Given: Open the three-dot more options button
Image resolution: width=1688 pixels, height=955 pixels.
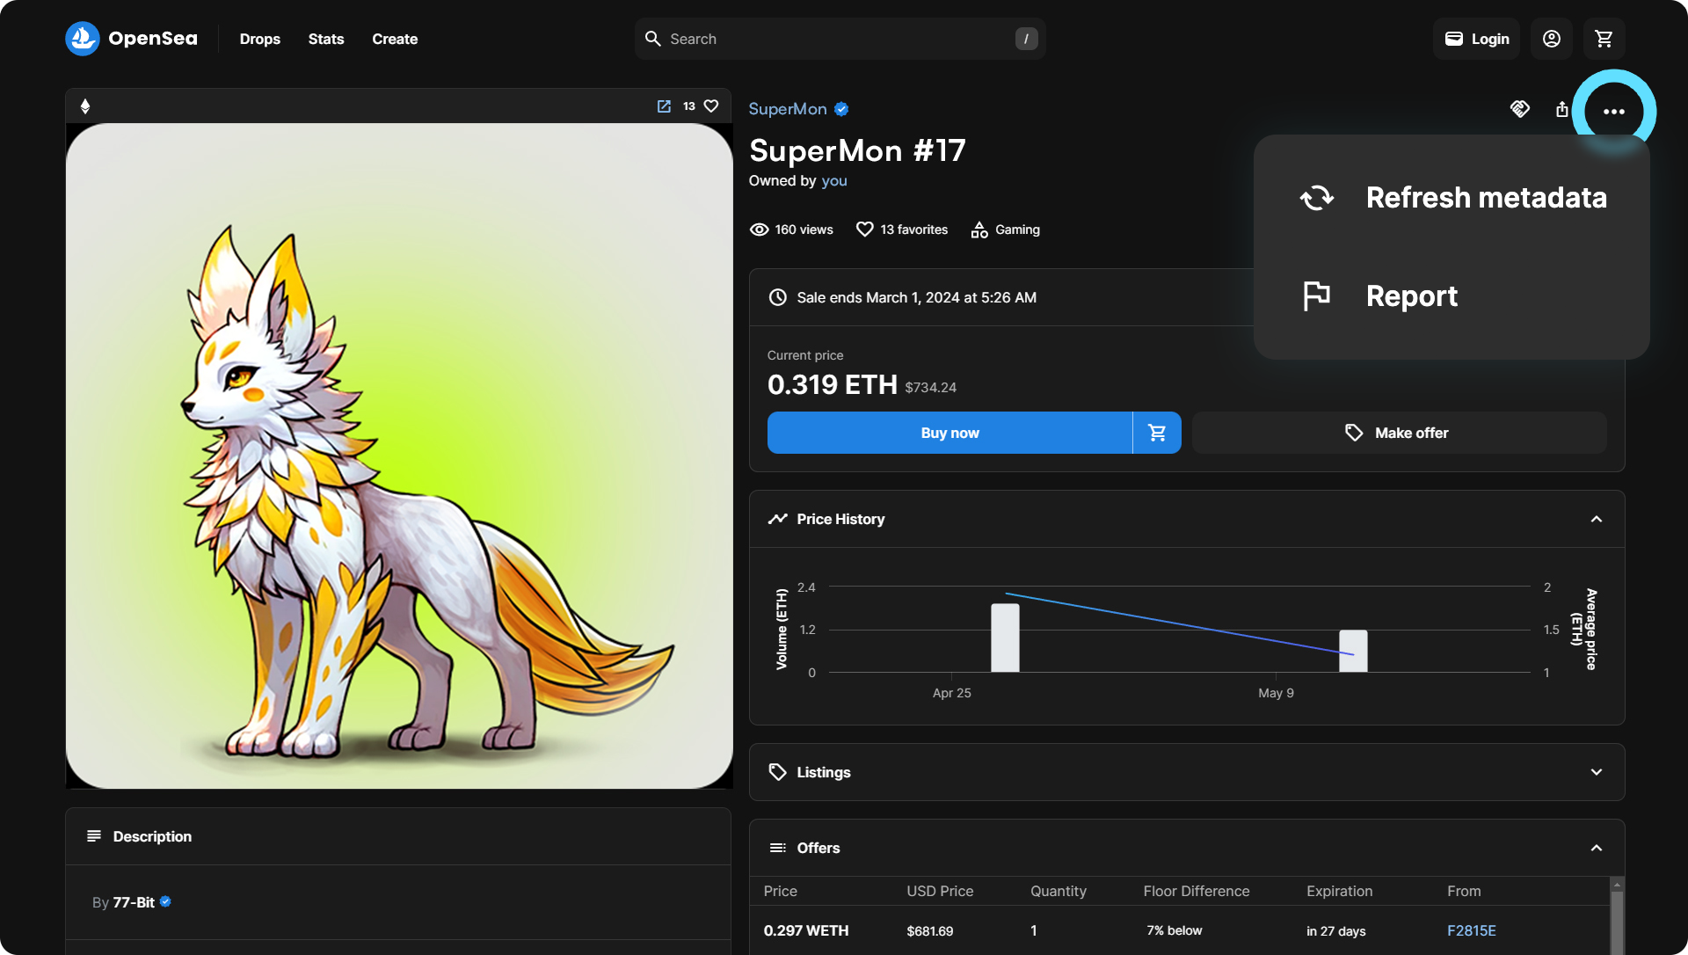Looking at the screenshot, I should (x=1613, y=112).
